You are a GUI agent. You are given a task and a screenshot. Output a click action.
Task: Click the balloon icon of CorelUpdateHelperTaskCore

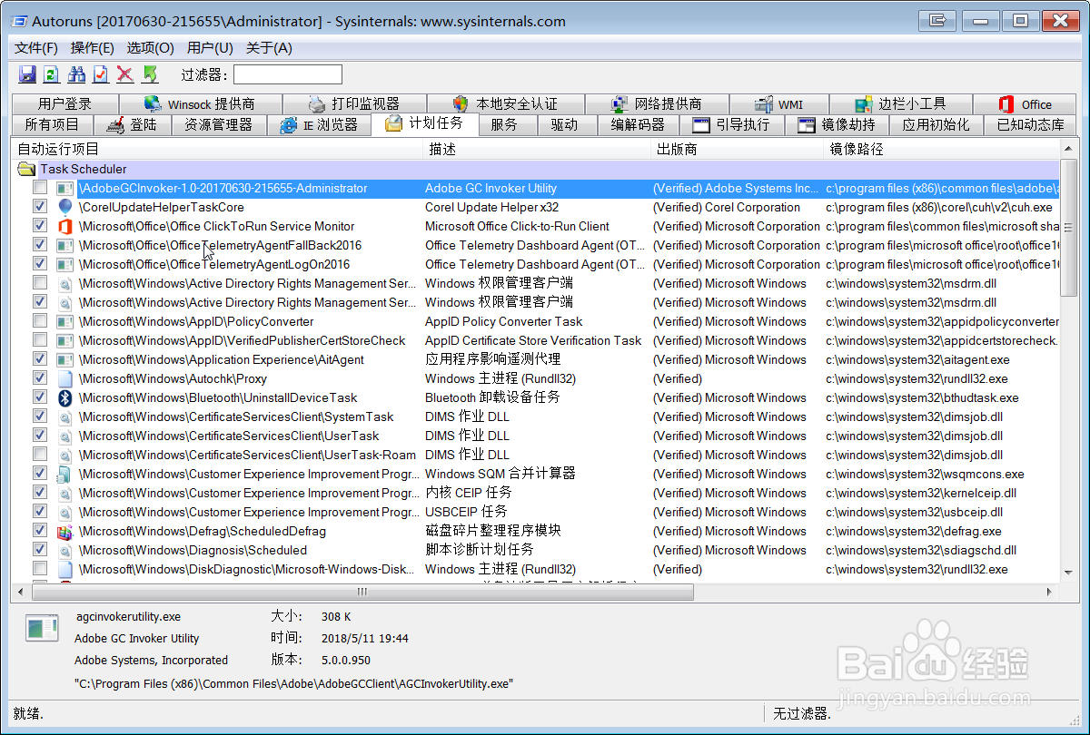pos(65,207)
